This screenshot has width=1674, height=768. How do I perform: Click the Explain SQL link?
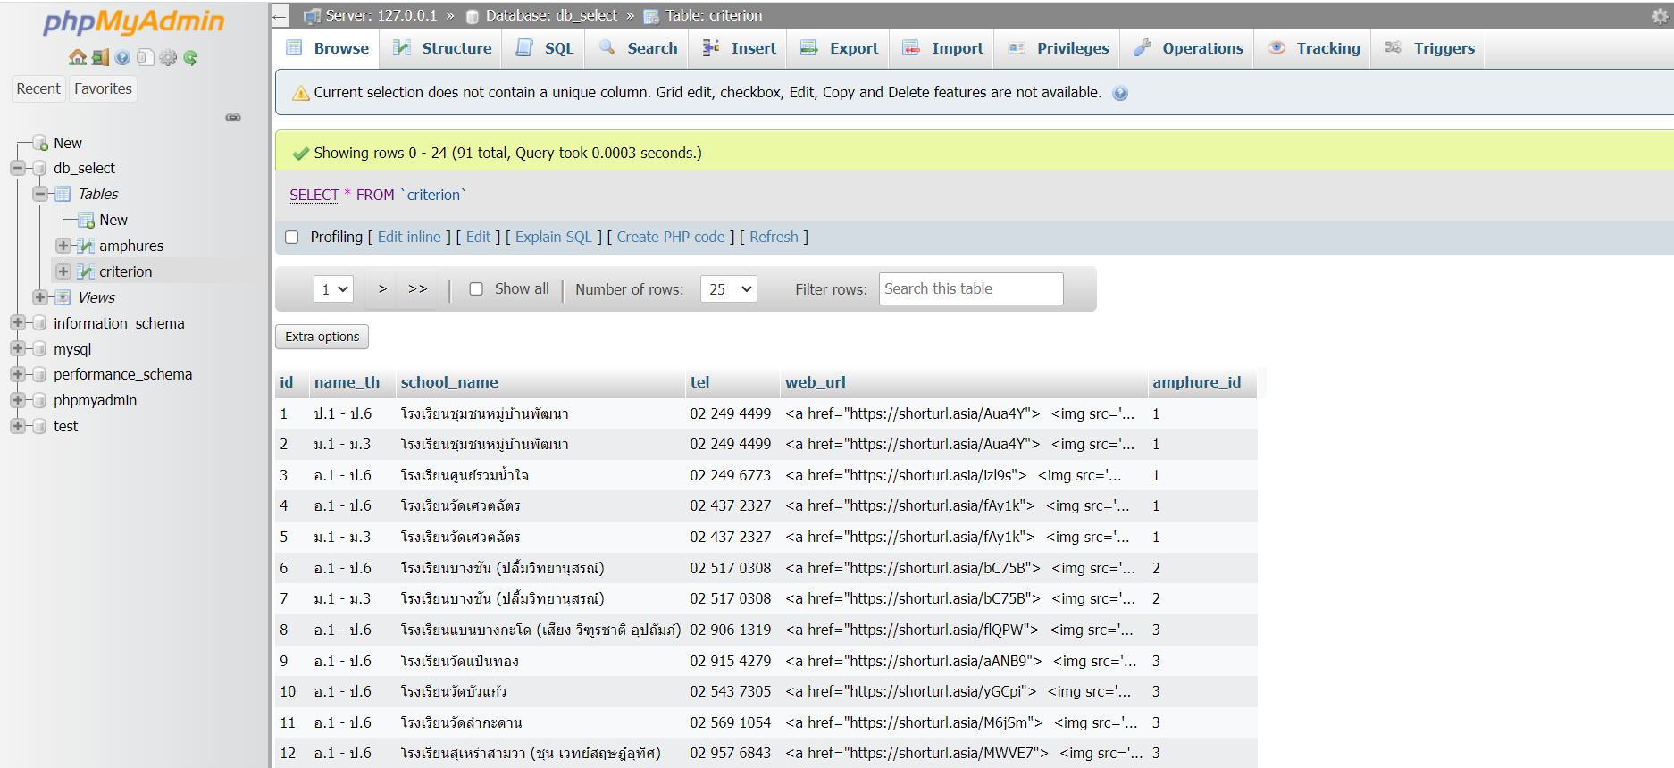[553, 237]
